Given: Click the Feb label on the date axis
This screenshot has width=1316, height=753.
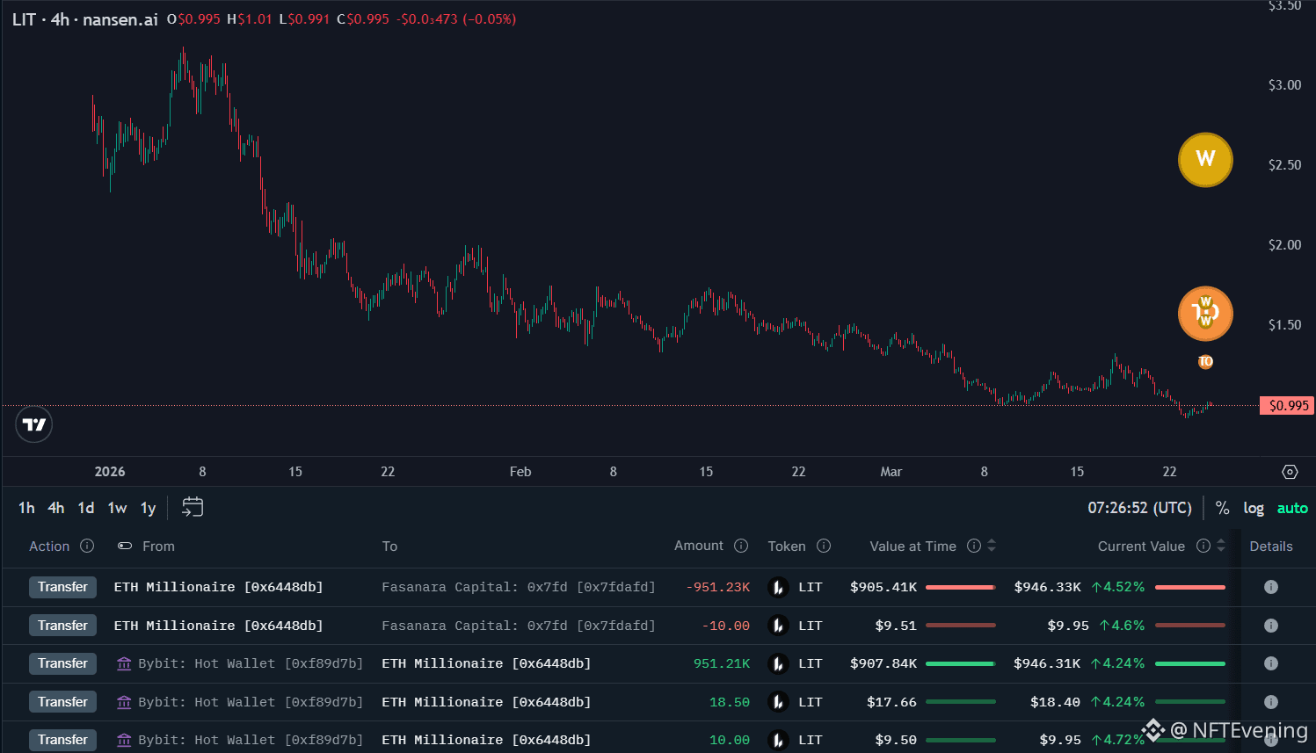Looking at the screenshot, I should coord(520,472).
